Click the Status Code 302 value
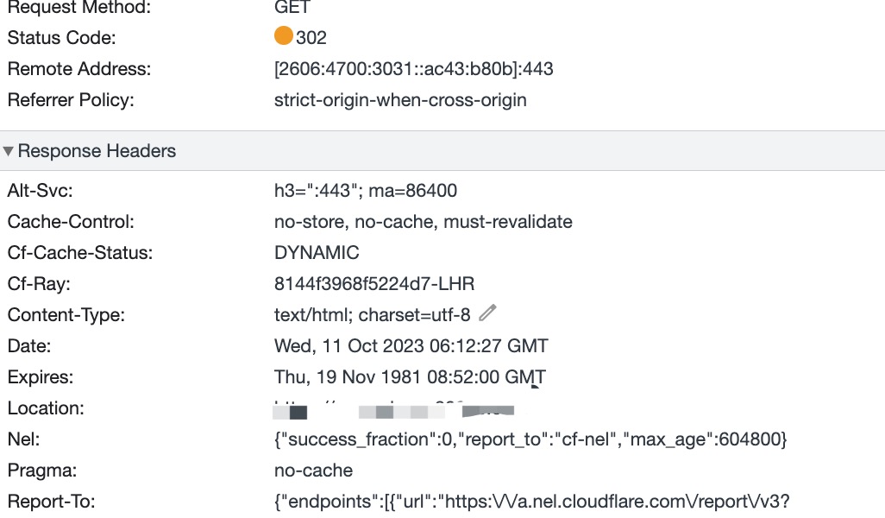This screenshot has width=885, height=518. pyautogui.click(x=311, y=38)
